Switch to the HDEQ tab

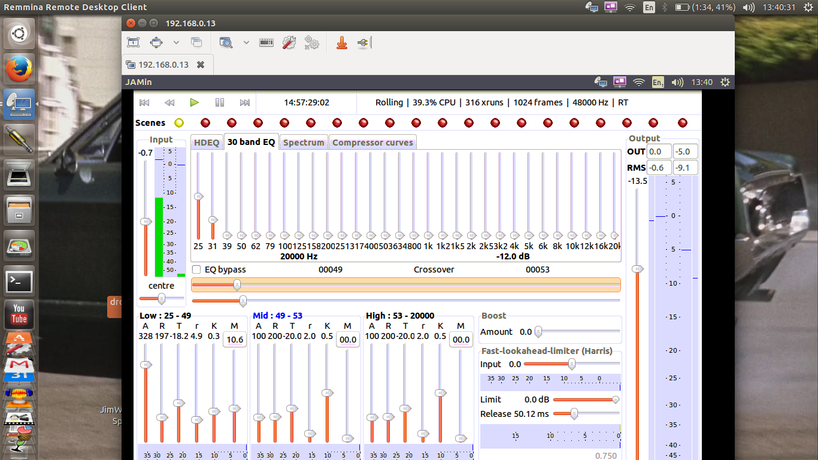207,143
